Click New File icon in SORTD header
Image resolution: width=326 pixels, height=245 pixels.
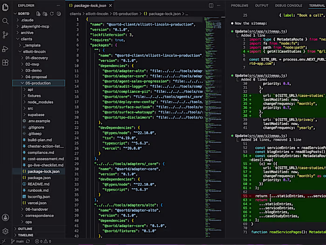coord(38,14)
